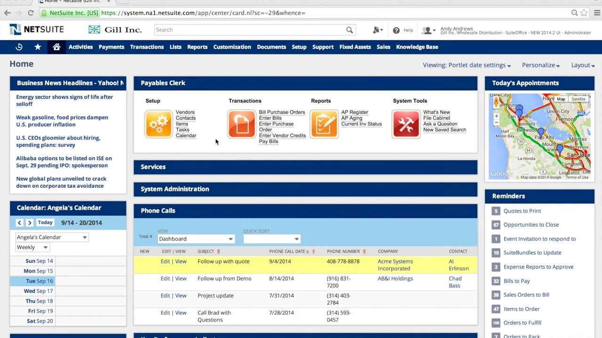602x338 pixels.
Task: Open Bills to Pay reminder
Action: [x=516, y=281]
